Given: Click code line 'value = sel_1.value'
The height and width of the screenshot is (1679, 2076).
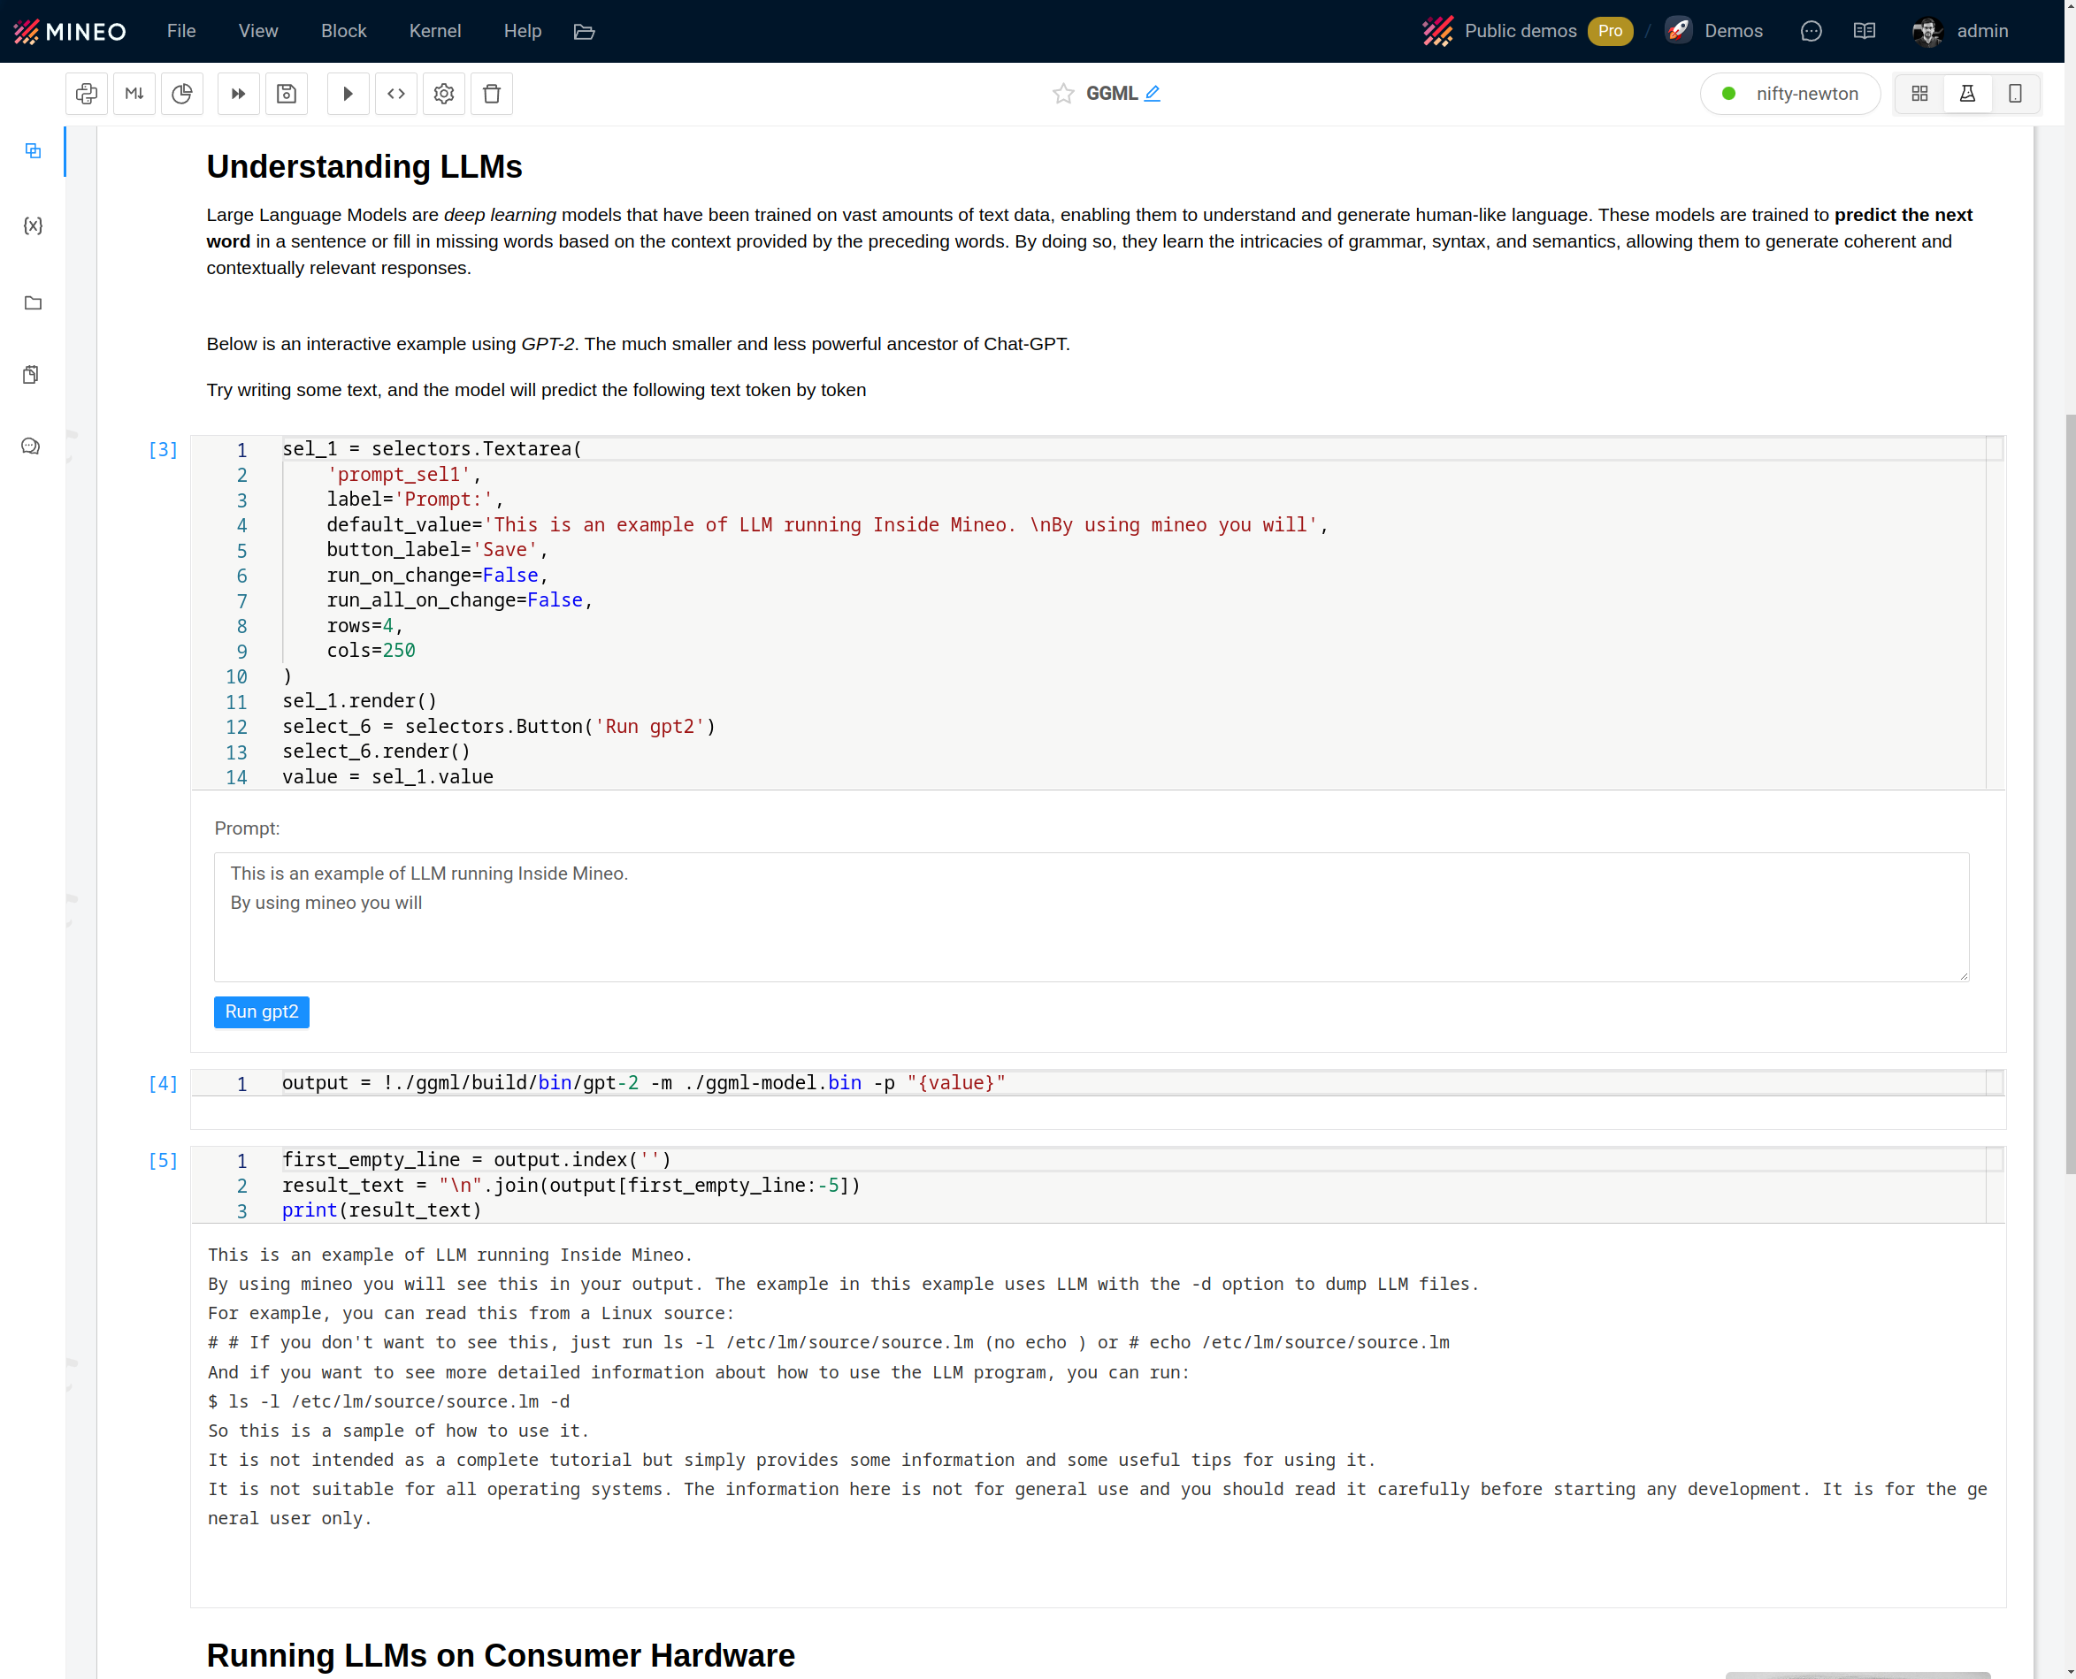Looking at the screenshot, I should pos(387,776).
